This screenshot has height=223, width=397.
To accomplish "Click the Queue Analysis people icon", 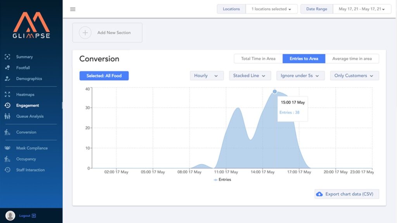I will point(7,116).
